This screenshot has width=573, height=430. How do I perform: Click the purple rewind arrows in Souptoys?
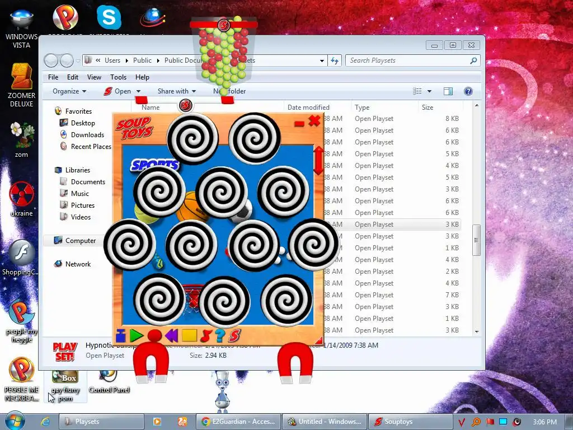pyautogui.click(x=171, y=335)
